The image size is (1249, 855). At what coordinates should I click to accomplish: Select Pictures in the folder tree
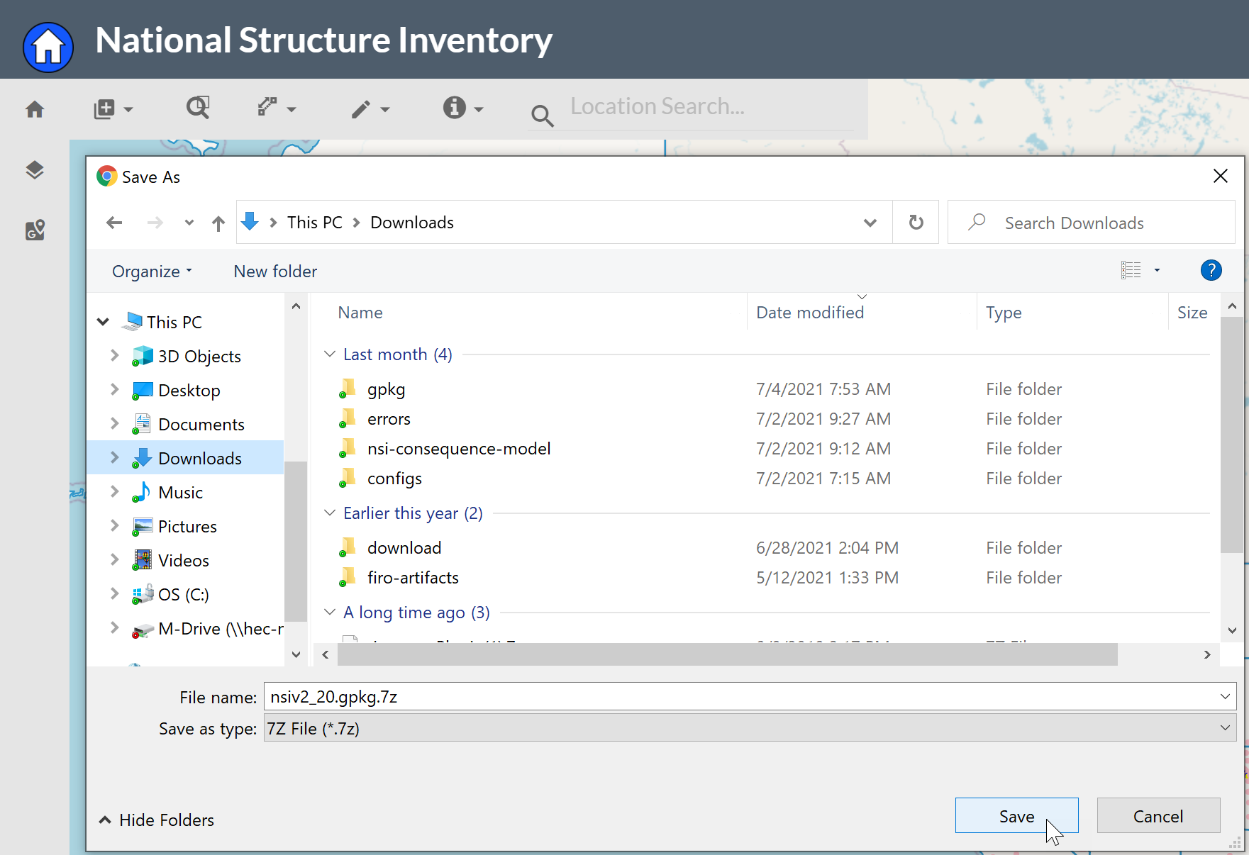pos(187,526)
